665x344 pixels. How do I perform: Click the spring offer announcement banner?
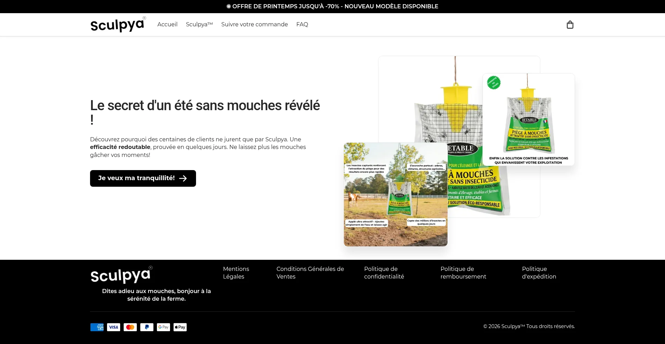pos(332,6)
